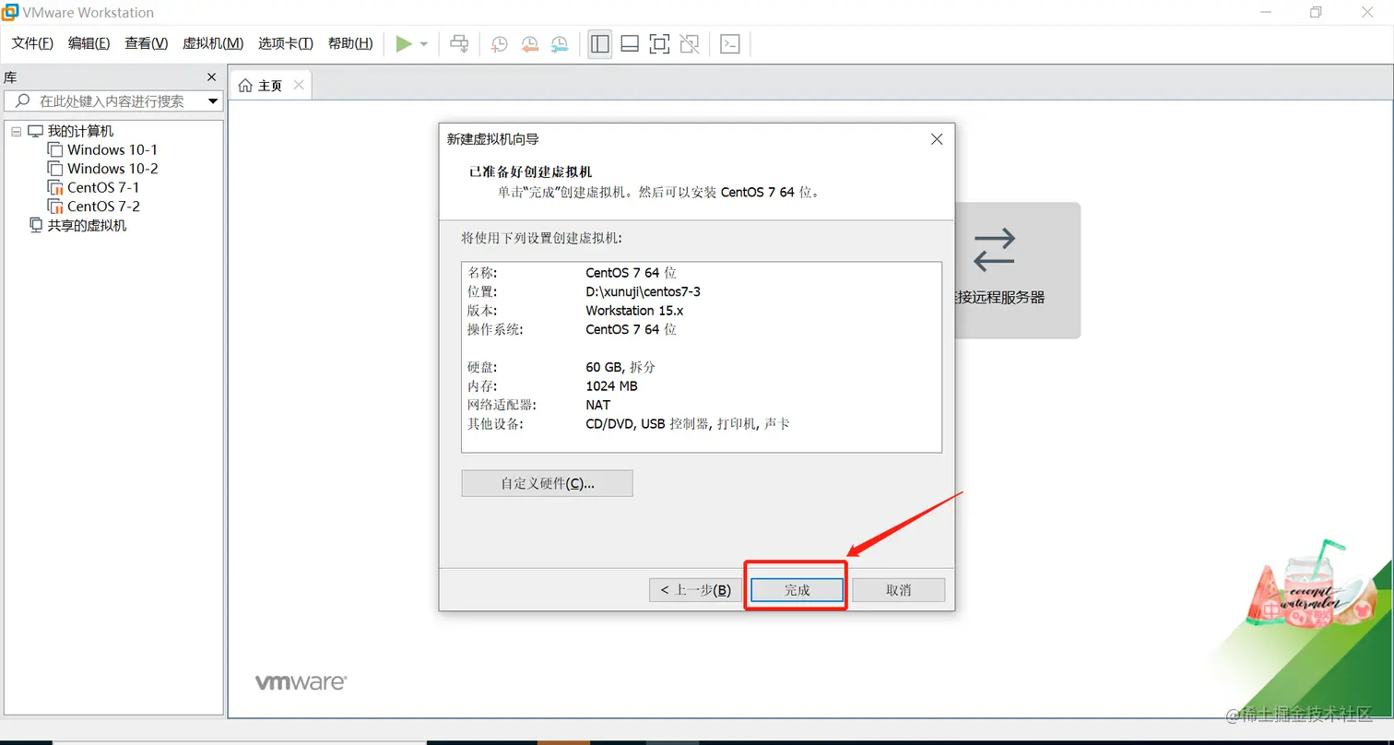Close the 新建虚拟机向导 dialog

point(937,139)
